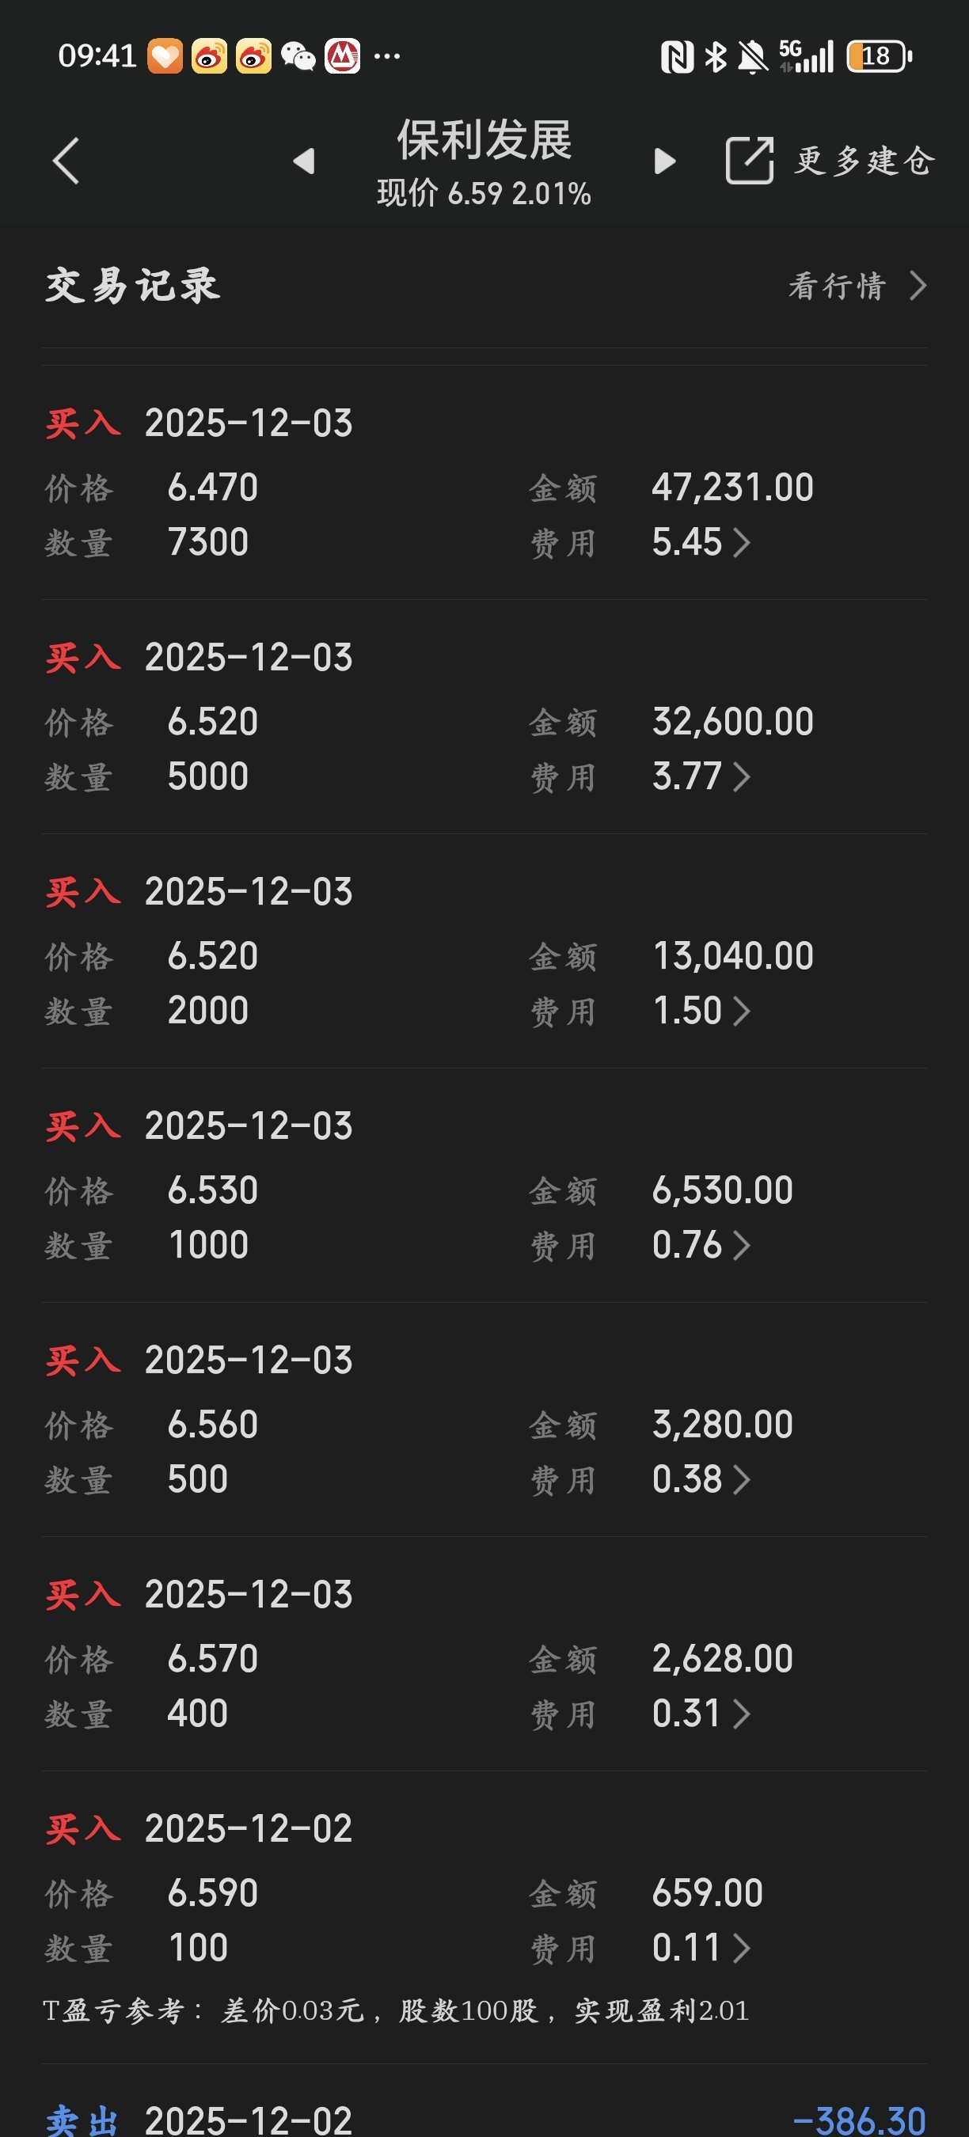Tap the 看行情 chevron arrow
Screen dimensions: 969x2137
[918, 287]
